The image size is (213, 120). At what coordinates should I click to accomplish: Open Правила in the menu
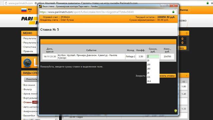[28, 51]
